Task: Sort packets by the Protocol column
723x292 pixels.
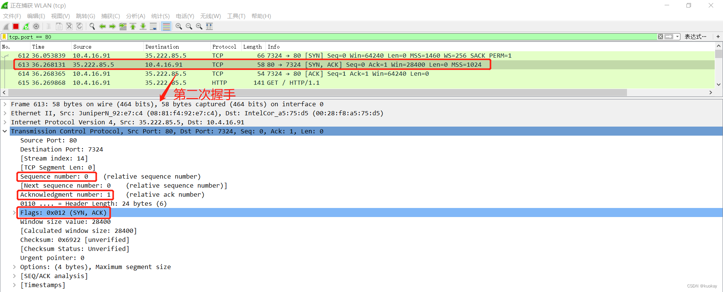Action: pos(226,47)
